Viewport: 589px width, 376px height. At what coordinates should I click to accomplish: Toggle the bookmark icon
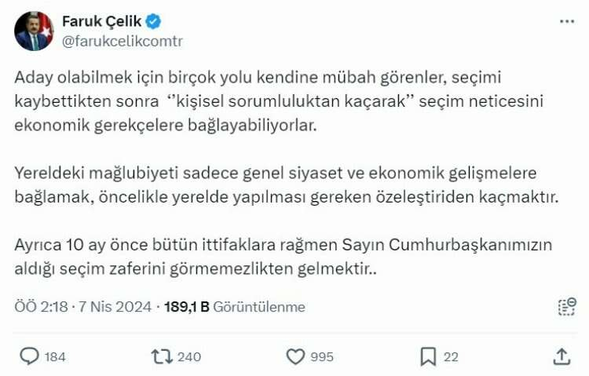click(x=428, y=356)
